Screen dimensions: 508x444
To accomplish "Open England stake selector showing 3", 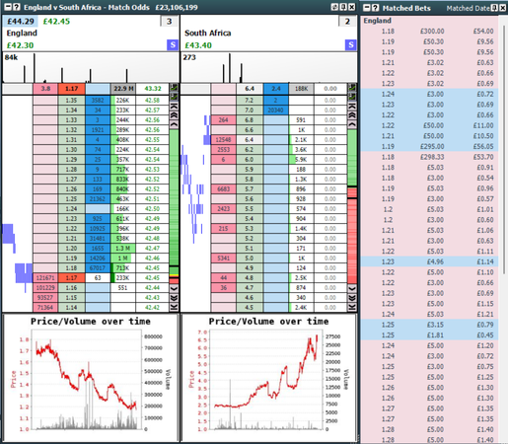I will point(169,22).
